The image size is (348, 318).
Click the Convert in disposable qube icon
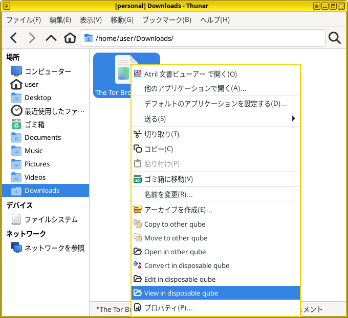tap(138, 265)
